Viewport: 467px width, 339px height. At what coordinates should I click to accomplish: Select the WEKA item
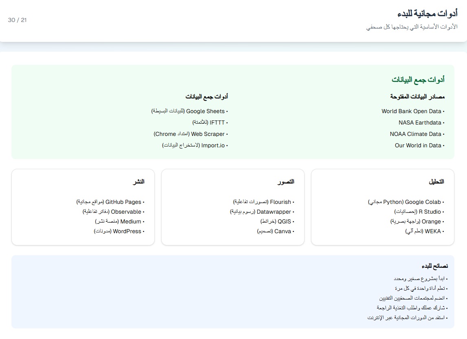click(x=424, y=231)
